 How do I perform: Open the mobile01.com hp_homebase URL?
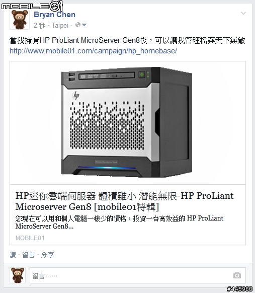coord(93,51)
